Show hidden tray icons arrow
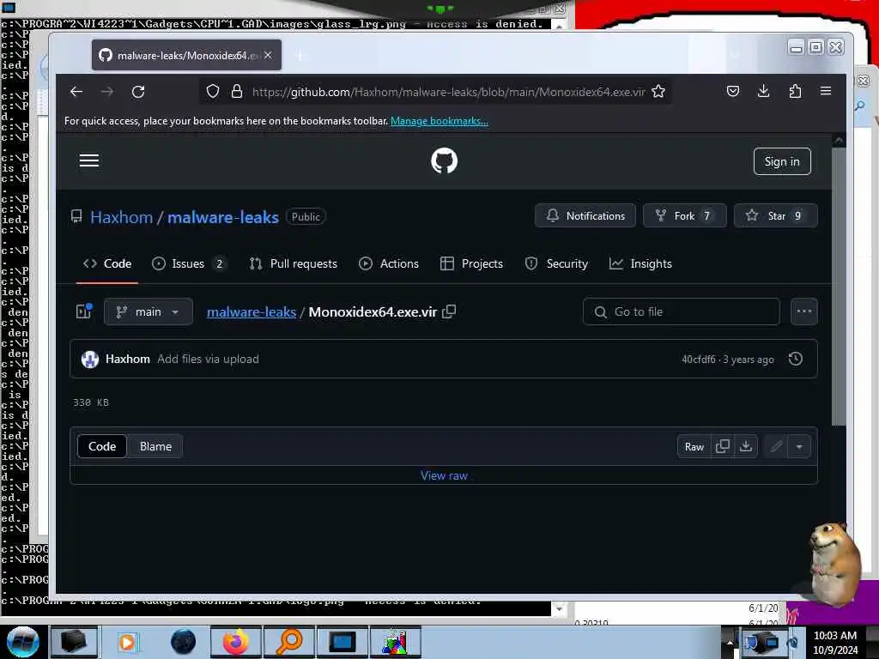Image resolution: width=879 pixels, height=659 pixels. (730, 643)
